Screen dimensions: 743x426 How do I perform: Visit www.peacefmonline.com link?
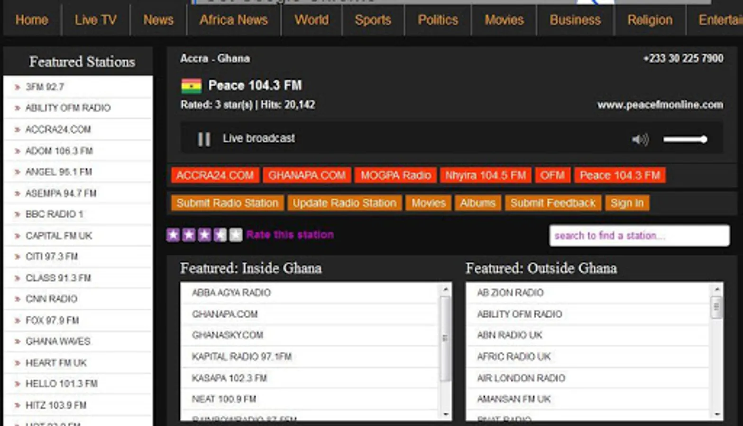point(660,105)
